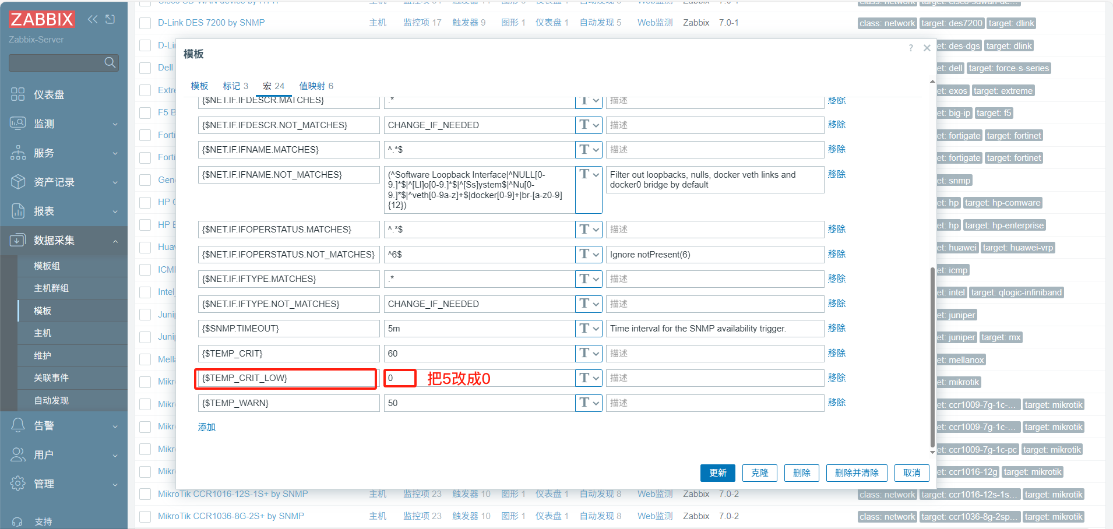
Task: Switch to the 模板 tab in the dialog
Action: [199, 86]
